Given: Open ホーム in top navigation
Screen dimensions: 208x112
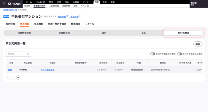Looking at the screenshot, I should click(x=29, y=2).
